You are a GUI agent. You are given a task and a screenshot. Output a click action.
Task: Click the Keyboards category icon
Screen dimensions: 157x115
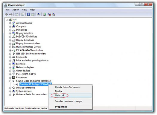[14, 57]
